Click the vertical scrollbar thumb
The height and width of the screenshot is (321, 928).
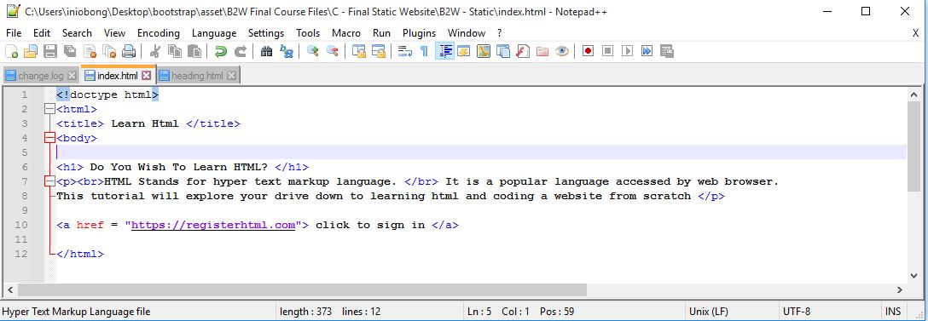pos(913,146)
